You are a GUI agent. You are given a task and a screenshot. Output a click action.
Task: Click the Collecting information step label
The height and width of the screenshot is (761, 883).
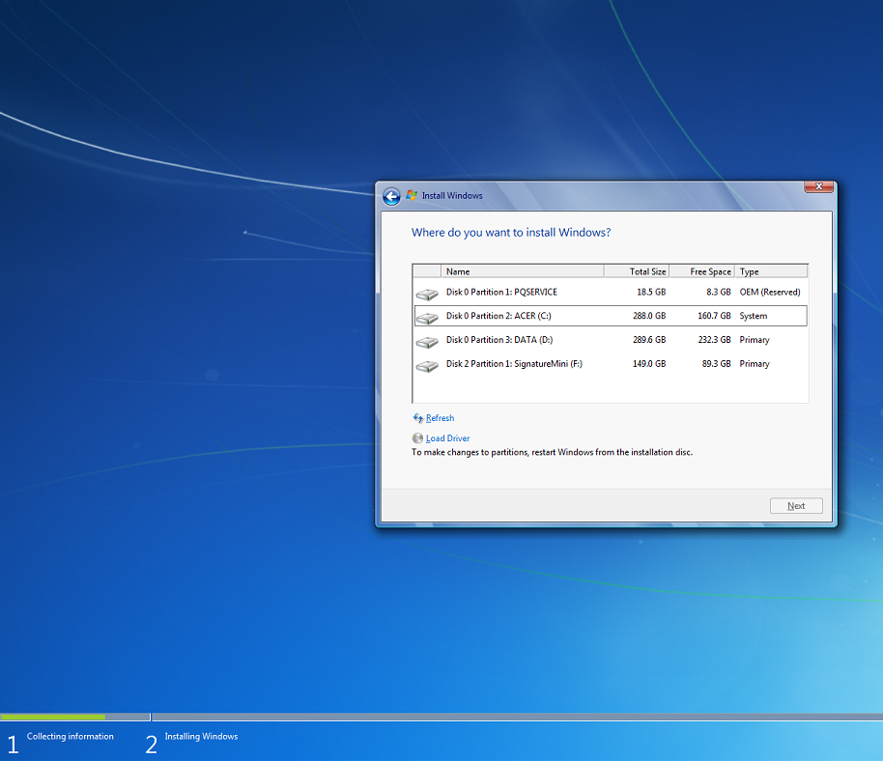click(71, 736)
